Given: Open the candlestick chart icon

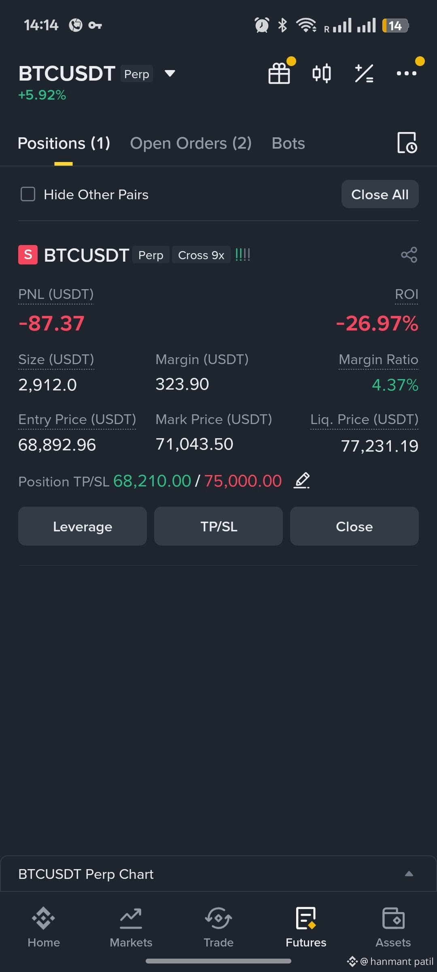Looking at the screenshot, I should point(322,74).
